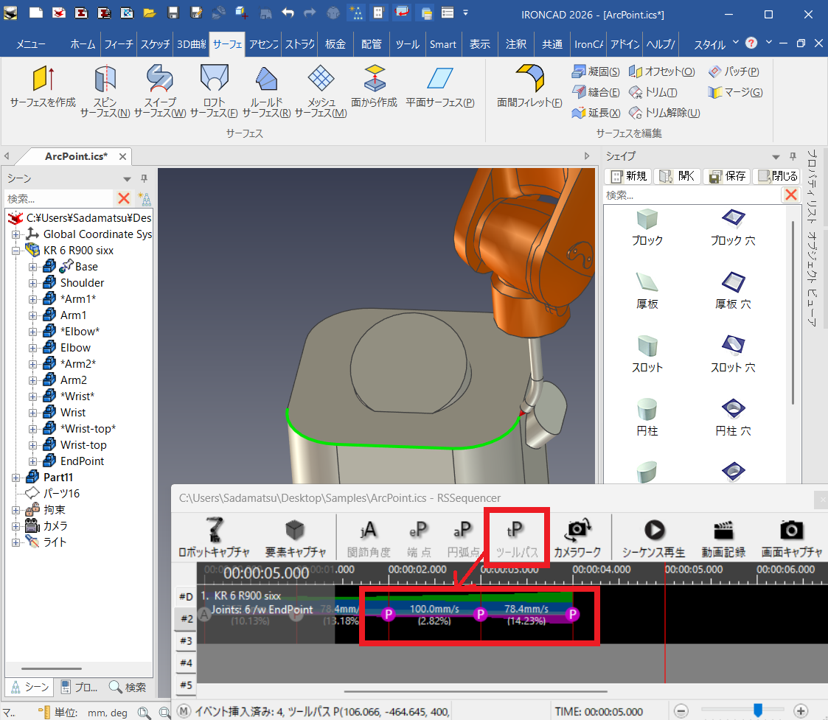Select the スイープ サーフェス tool
This screenshot has width=828, height=720.
click(x=160, y=91)
